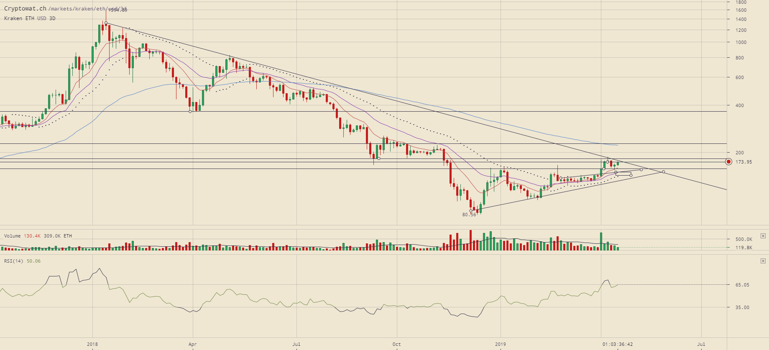The image size is (769, 350).
Task: Select the trendline handle near the 80.56 low
Action: pos(471,211)
